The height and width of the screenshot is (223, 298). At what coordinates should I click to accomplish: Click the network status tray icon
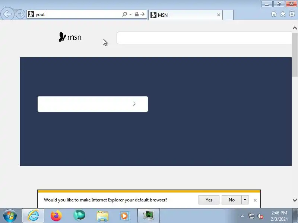tap(251, 216)
